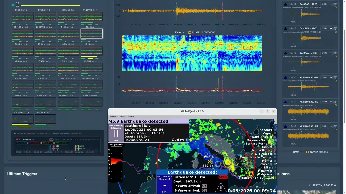The width and height of the screenshot is (346, 194).
Task: Choose the 1.5-4.5Hz band thumbnail
Action: [45, 68]
